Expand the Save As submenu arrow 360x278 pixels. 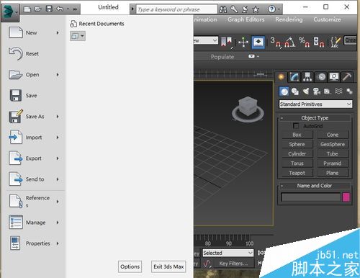[x=58, y=117]
